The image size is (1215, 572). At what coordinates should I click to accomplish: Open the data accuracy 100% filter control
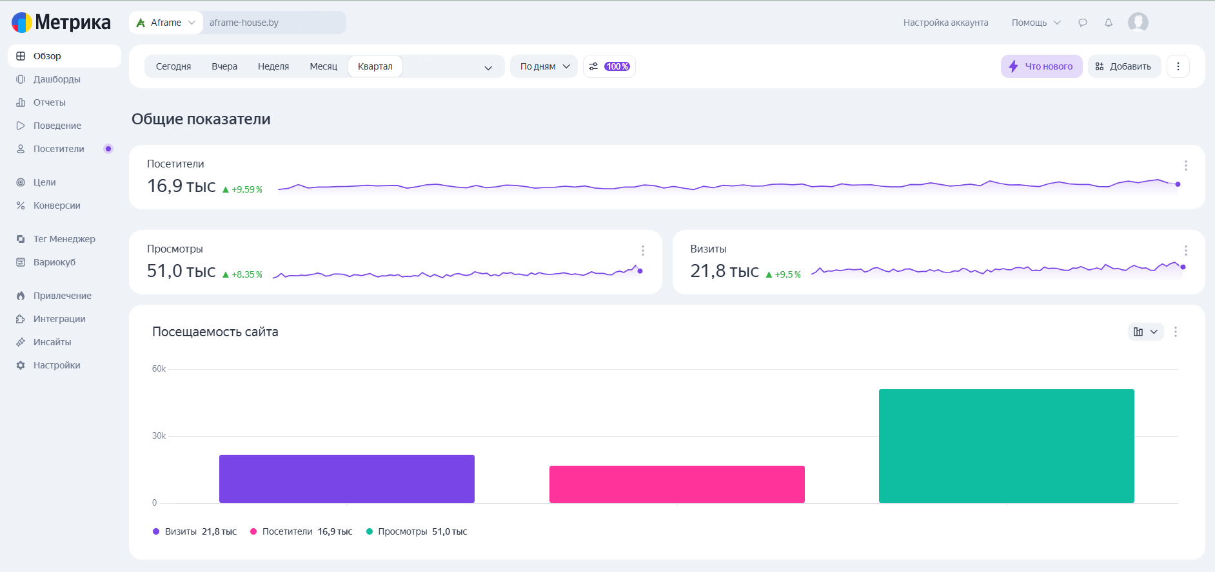[x=609, y=66]
